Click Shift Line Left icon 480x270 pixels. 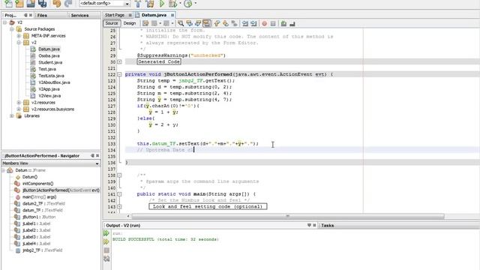245,23
